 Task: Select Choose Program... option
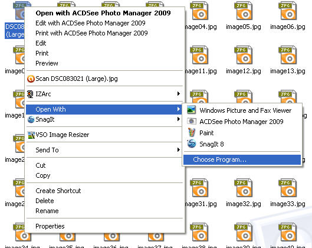242,160
